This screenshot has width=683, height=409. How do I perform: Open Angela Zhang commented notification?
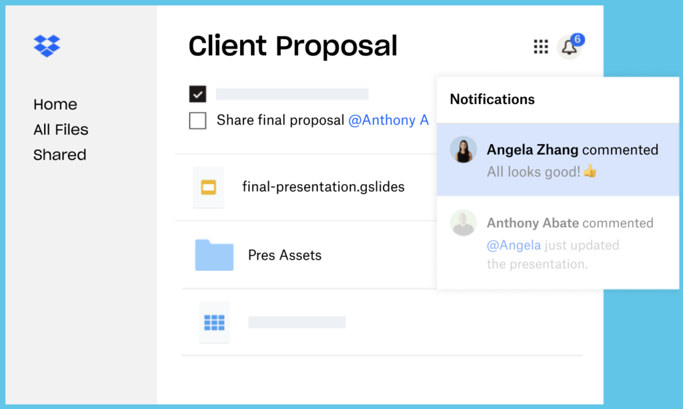pos(558,159)
